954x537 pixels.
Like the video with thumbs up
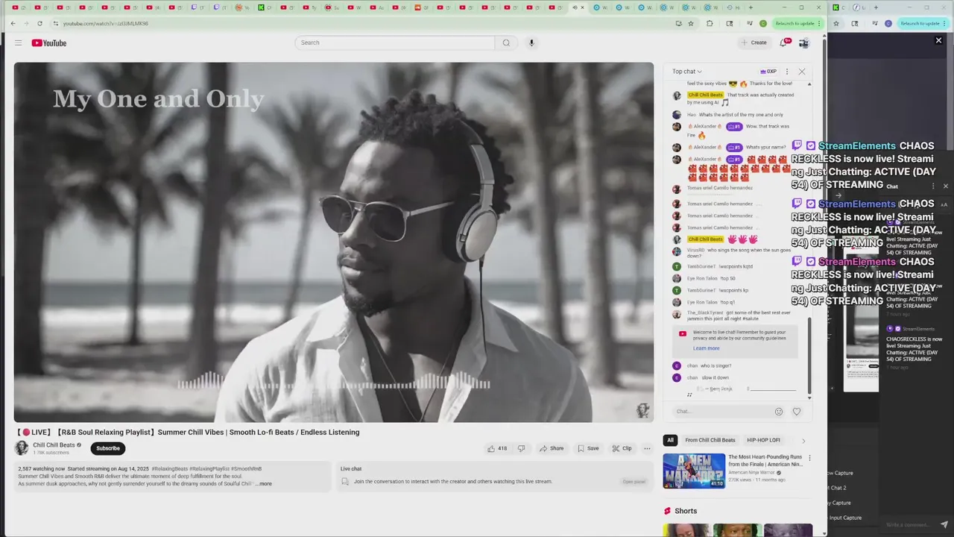click(x=497, y=448)
